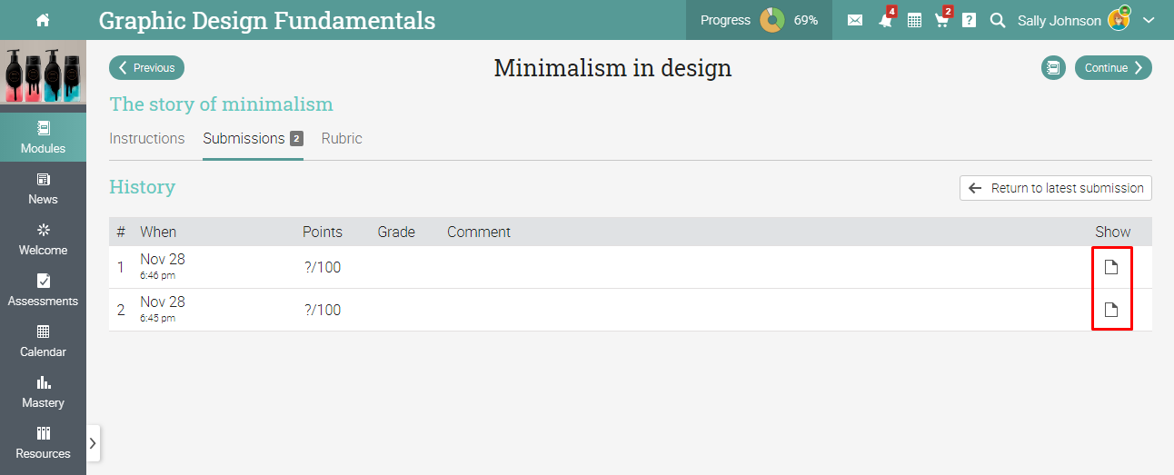Open the Notifications bell icon
This screenshot has width=1174, height=475.
point(885,20)
